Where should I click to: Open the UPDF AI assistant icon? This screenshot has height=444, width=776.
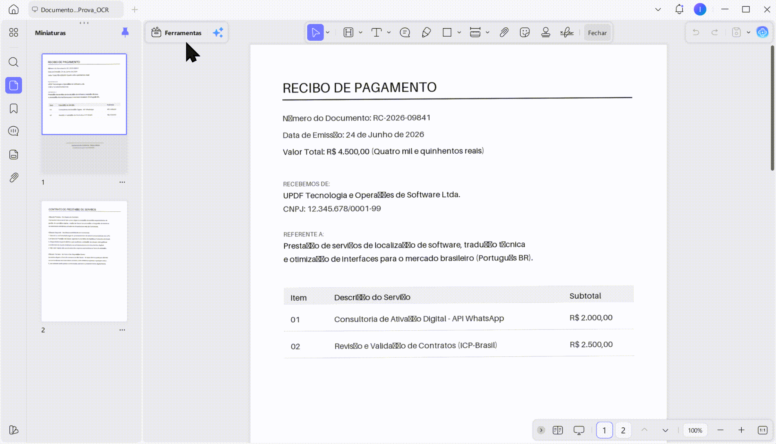click(x=762, y=32)
